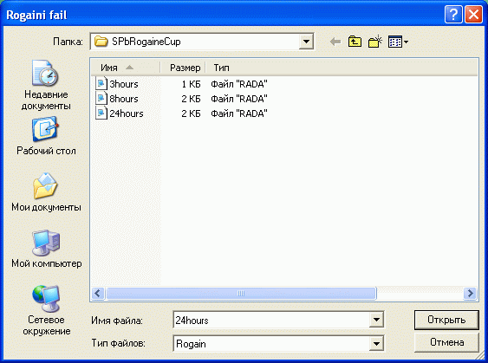Viewport: 488px width, 363px height.
Task: Open Мой компьютер location
Action: click(46, 249)
